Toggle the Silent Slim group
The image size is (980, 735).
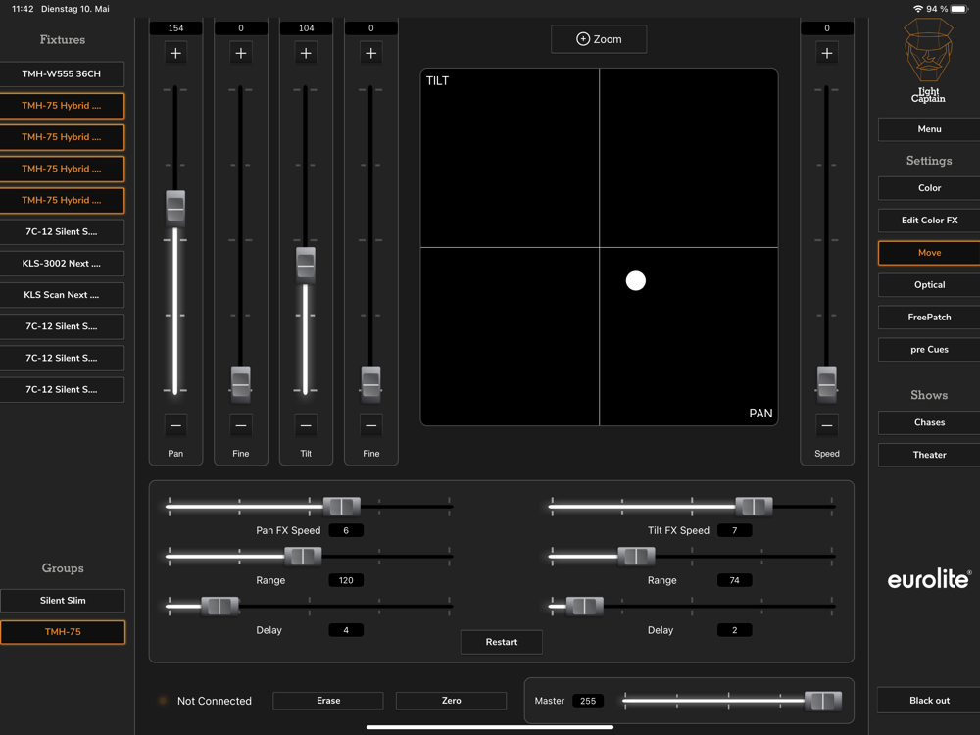(x=63, y=600)
